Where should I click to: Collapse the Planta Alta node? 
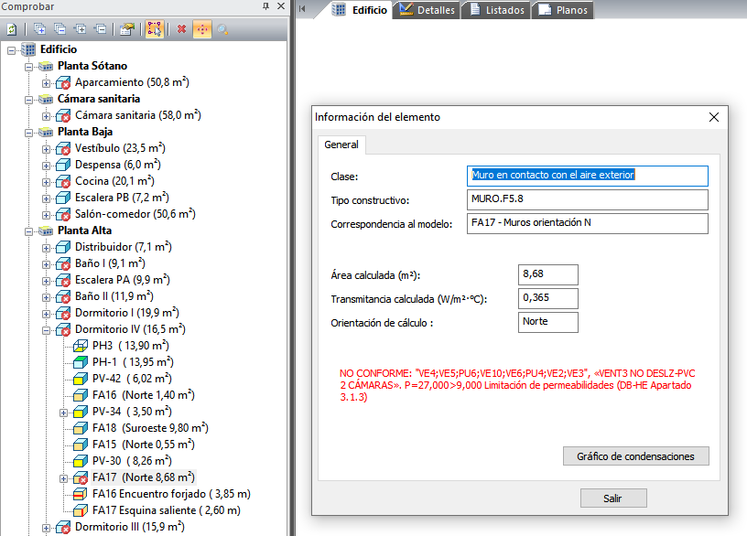(x=28, y=231)
